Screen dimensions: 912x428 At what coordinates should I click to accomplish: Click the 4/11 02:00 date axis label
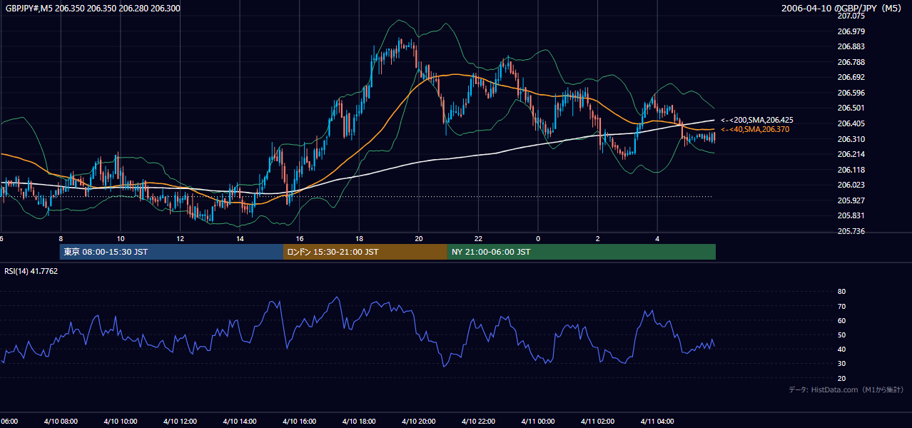(x=597, y=422)
